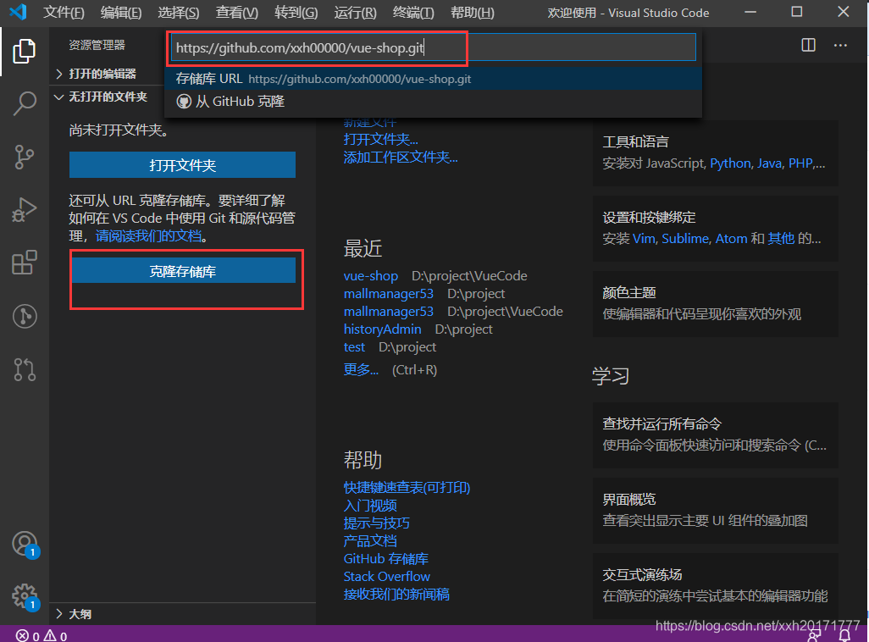The image size is (869, 642).
Task: Choose 从 GitHub 克隆 option
Action: [434, 102]
